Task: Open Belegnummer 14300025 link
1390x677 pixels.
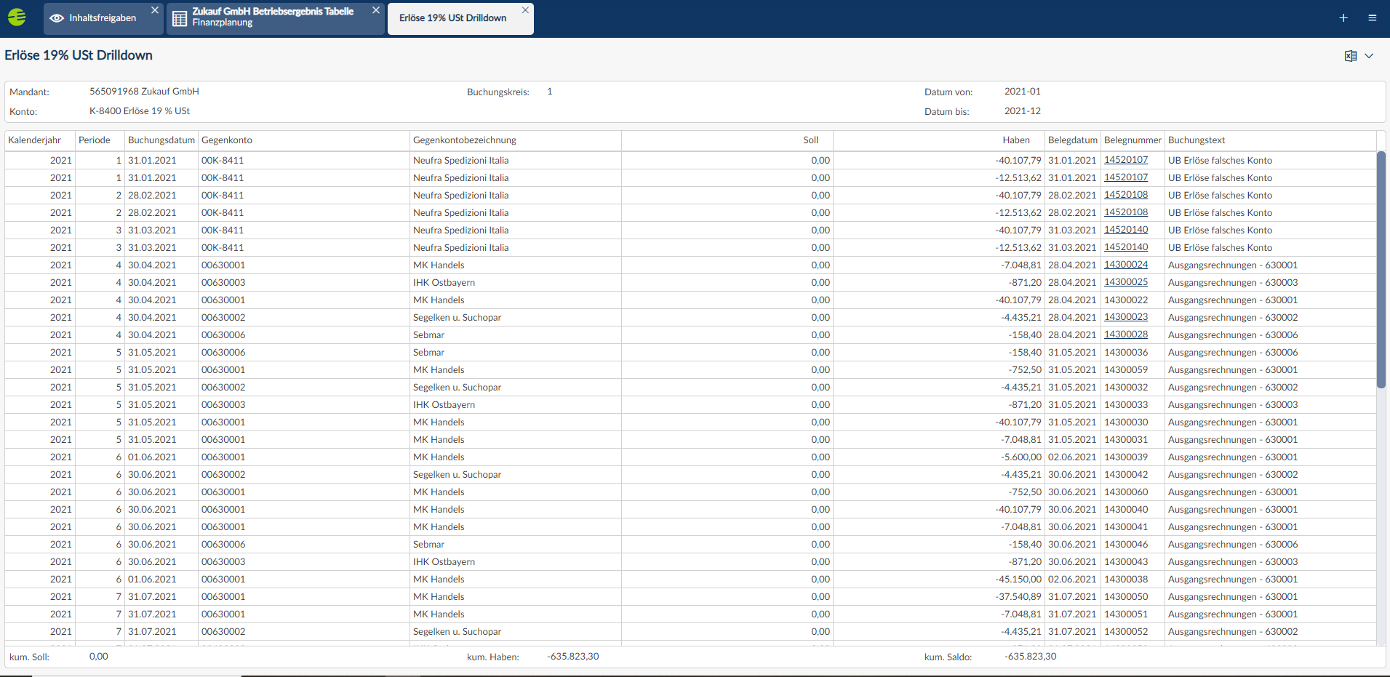Action: [1125, 282]
